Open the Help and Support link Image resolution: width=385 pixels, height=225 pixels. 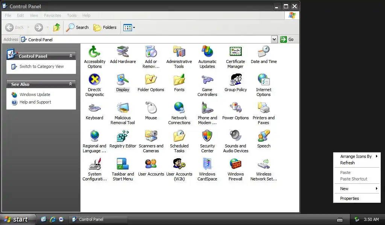(35, 102)
